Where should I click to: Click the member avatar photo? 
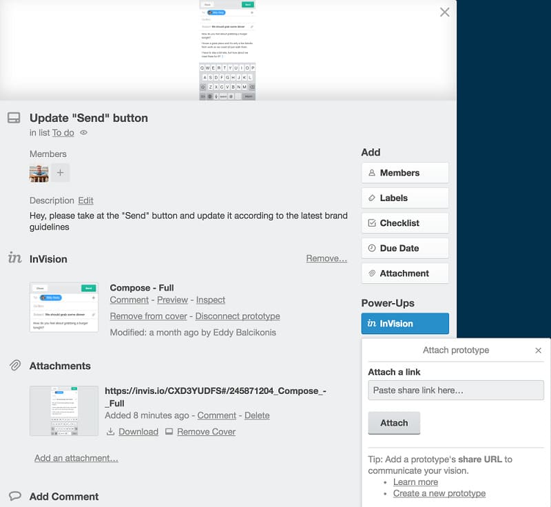(39, 173)
